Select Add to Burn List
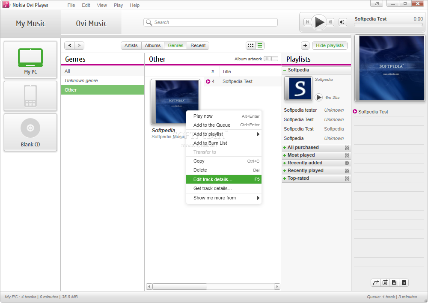This screenshot has height=303, width=428. (x=224, y=143)
